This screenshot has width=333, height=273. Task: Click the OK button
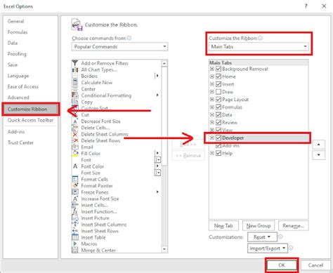point(282,265)
